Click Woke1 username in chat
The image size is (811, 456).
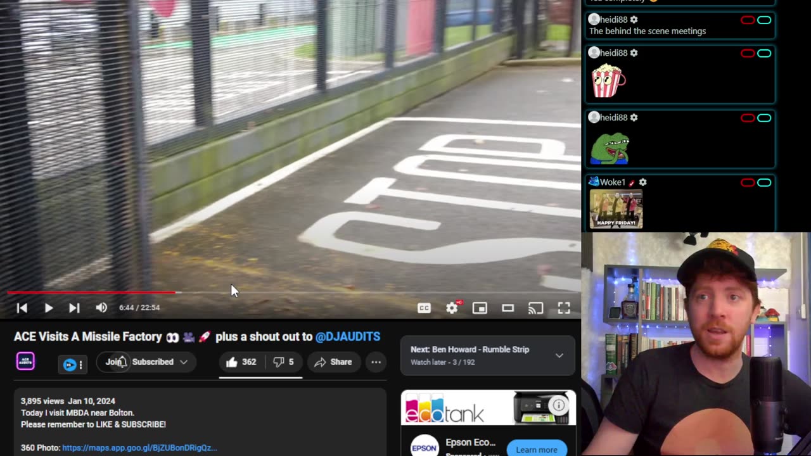(x=612, y=182)
